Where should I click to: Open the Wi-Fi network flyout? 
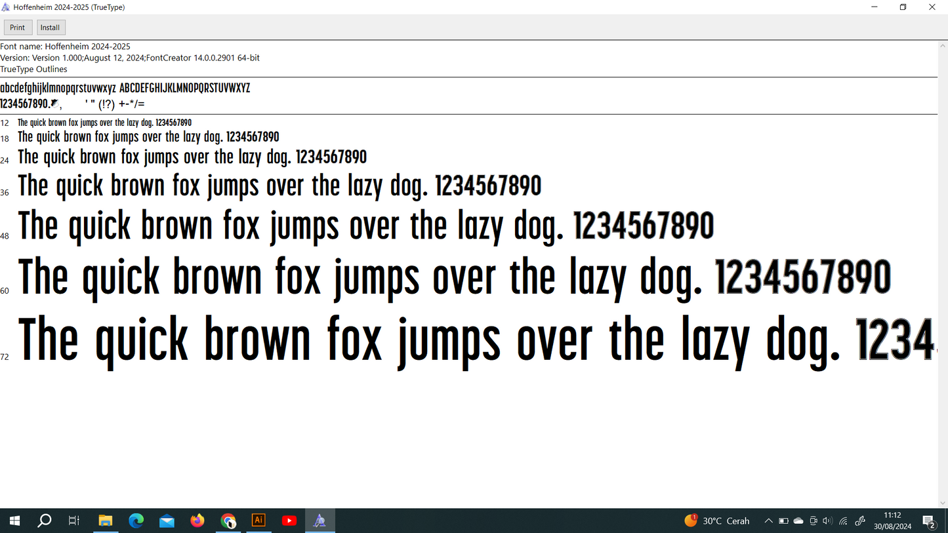[x=844, y=521]
